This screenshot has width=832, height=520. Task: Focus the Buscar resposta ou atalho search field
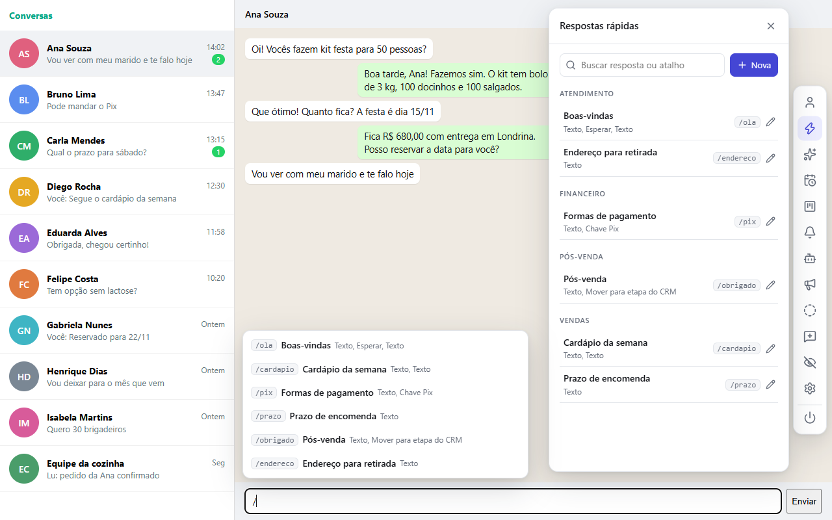(642, 65)
